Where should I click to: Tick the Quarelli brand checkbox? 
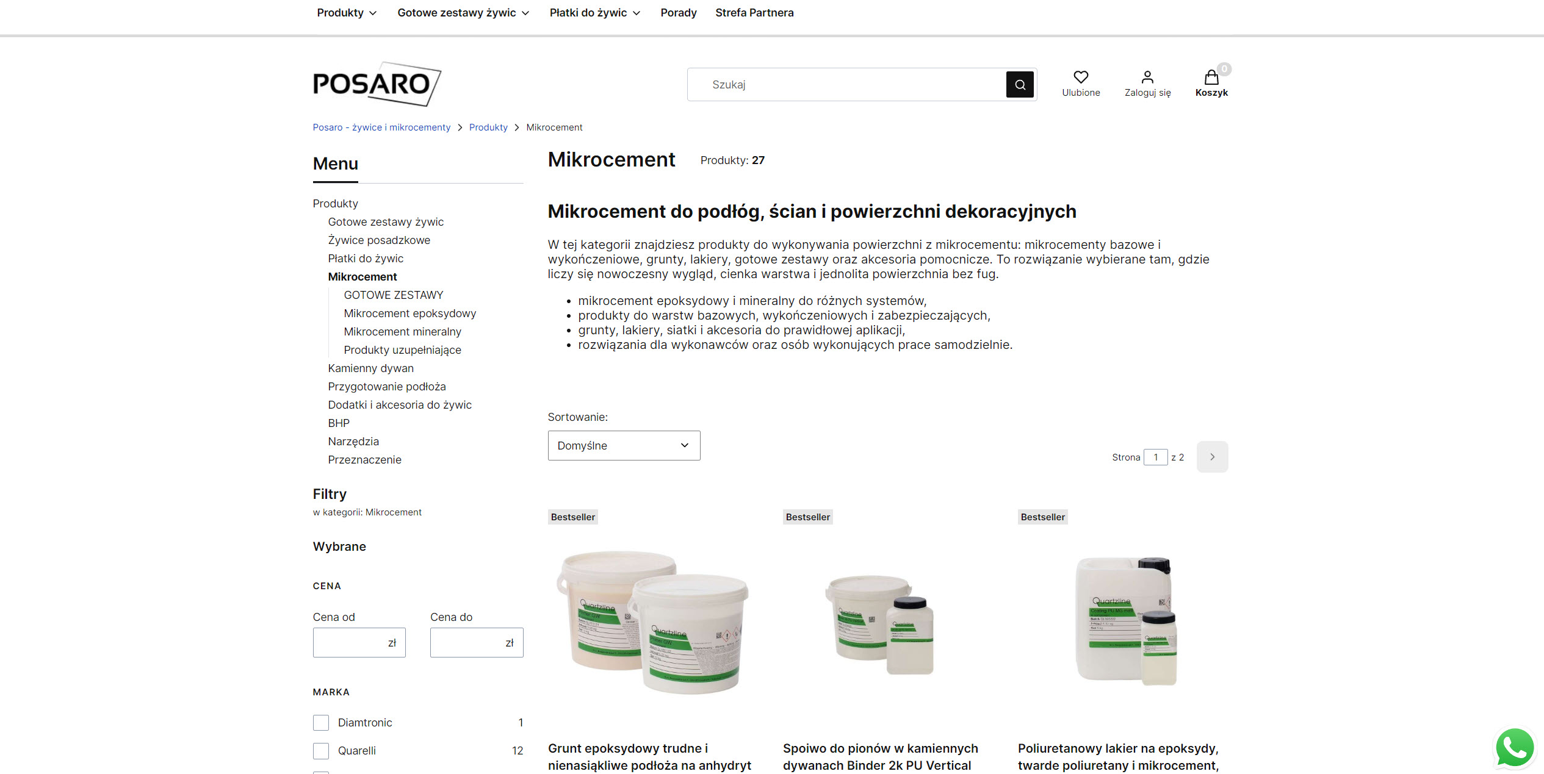[x=321, y=751]
